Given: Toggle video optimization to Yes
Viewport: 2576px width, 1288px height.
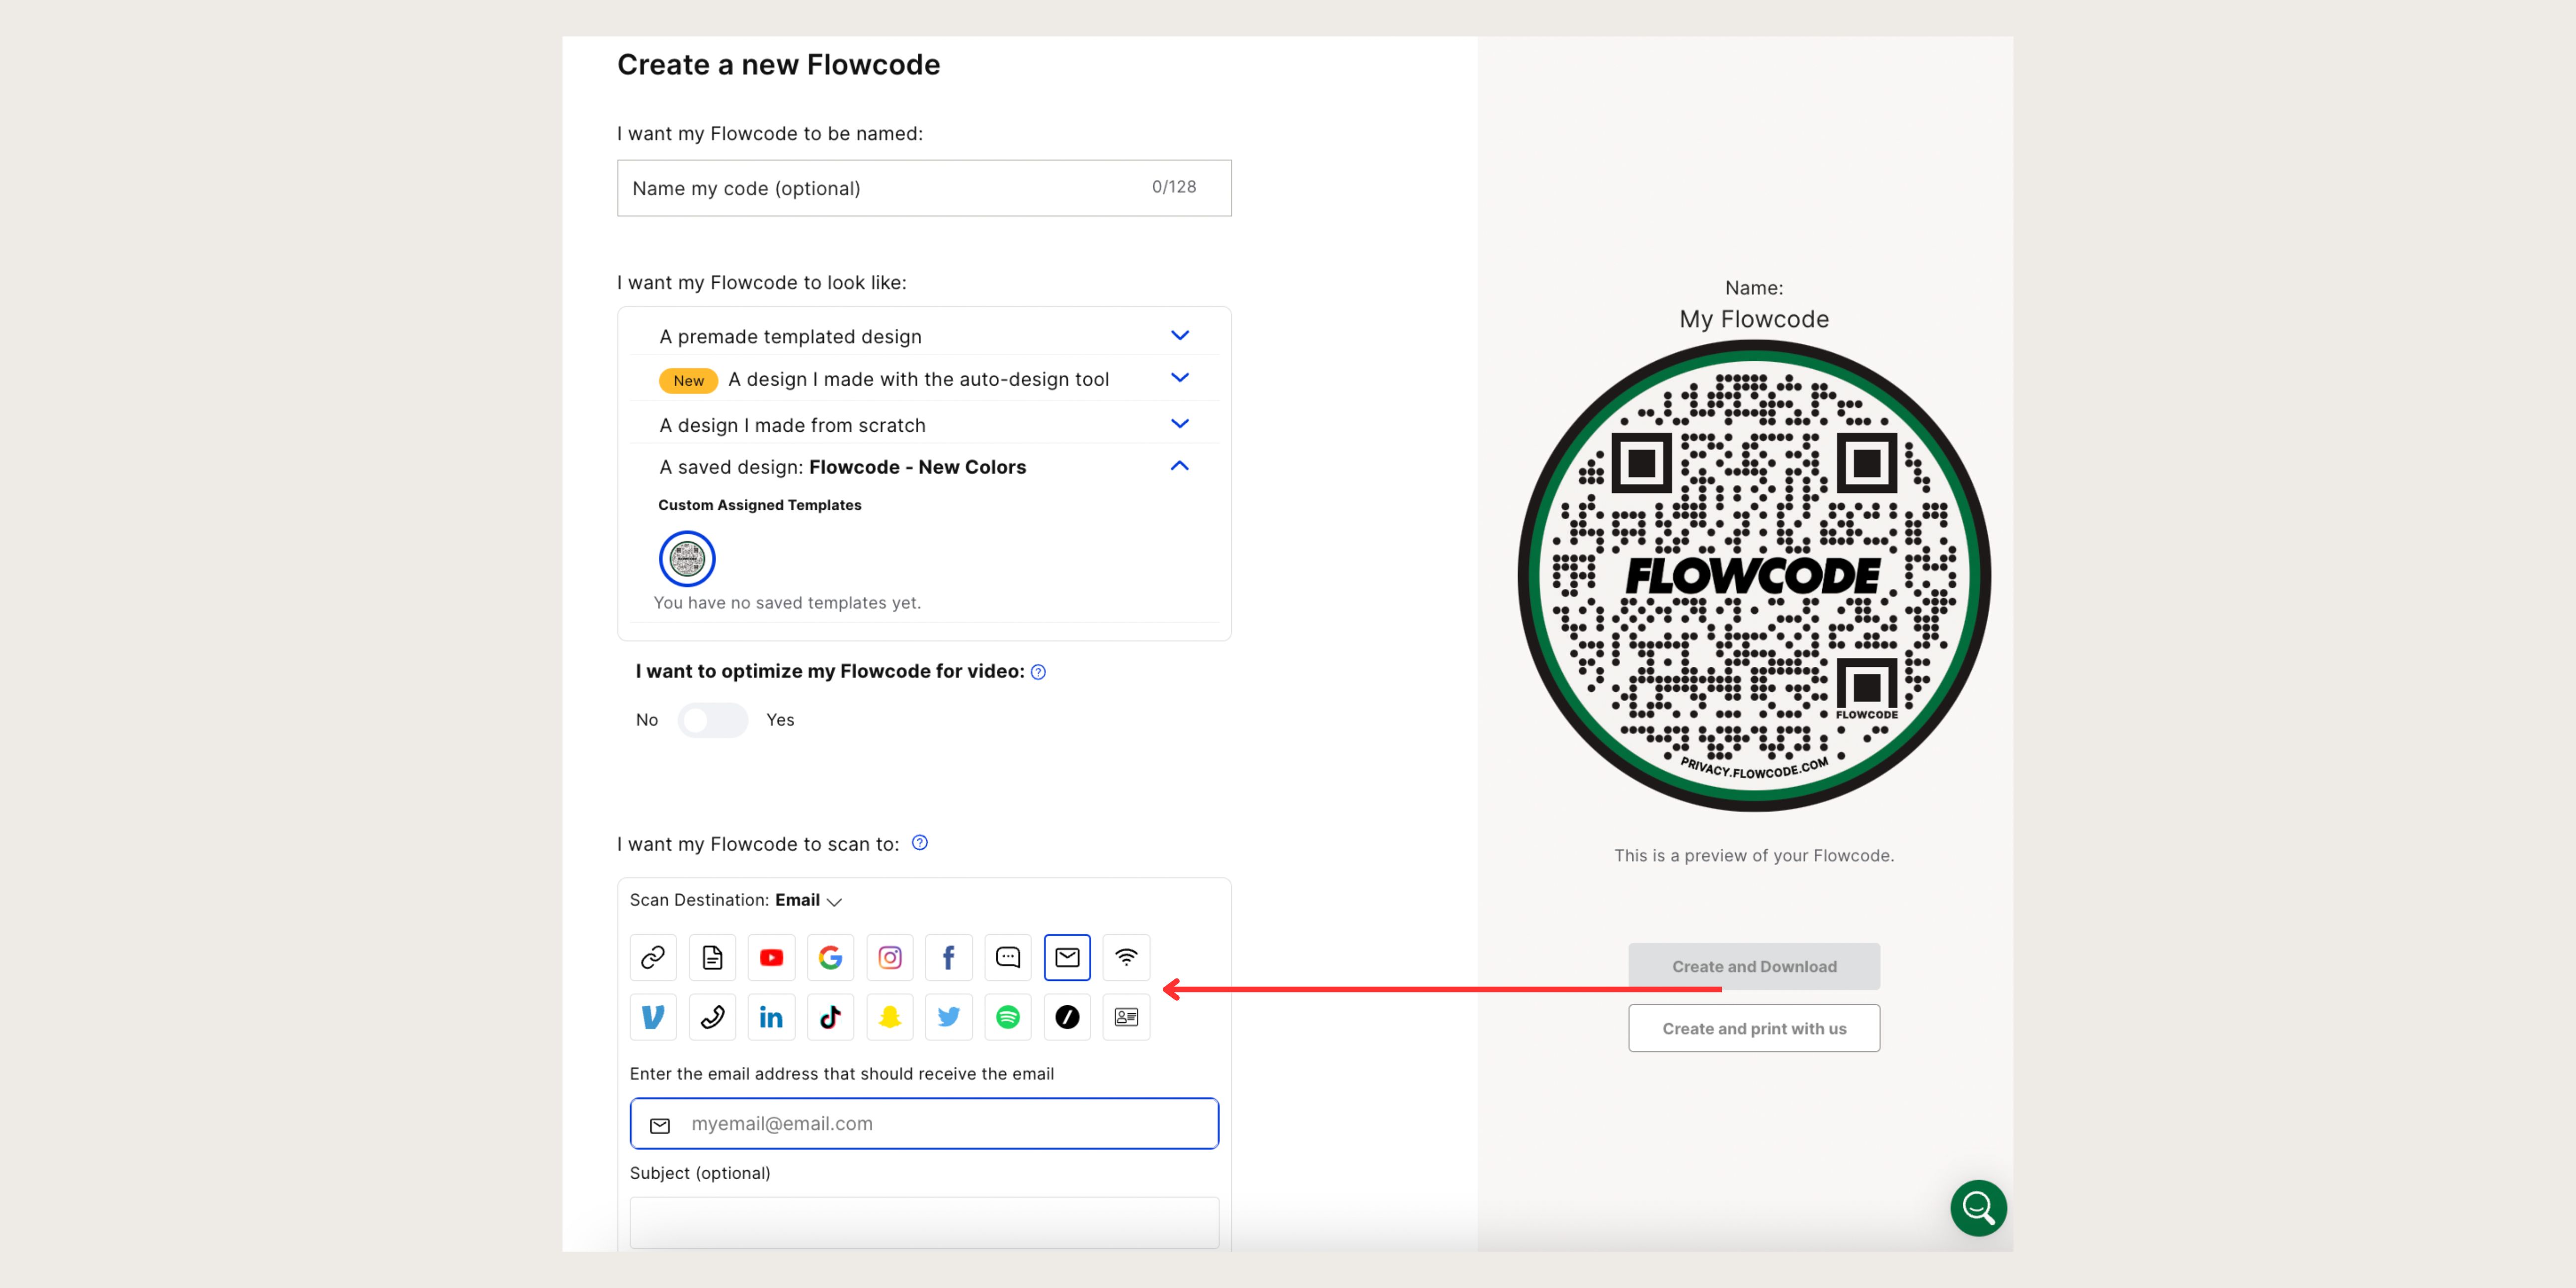Looking at the screenshot, I should [x=713, y=719].
